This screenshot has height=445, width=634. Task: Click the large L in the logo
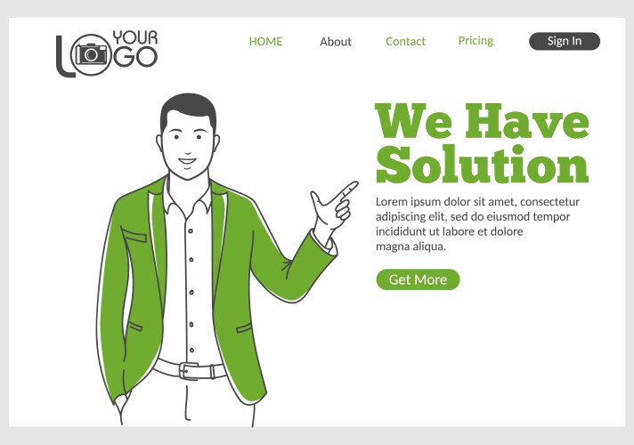[x=64, y=57]
